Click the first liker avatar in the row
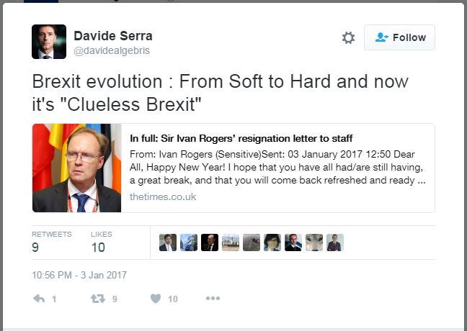The width and height of the screenshot is (467, 331). click(x=167, y=242)
